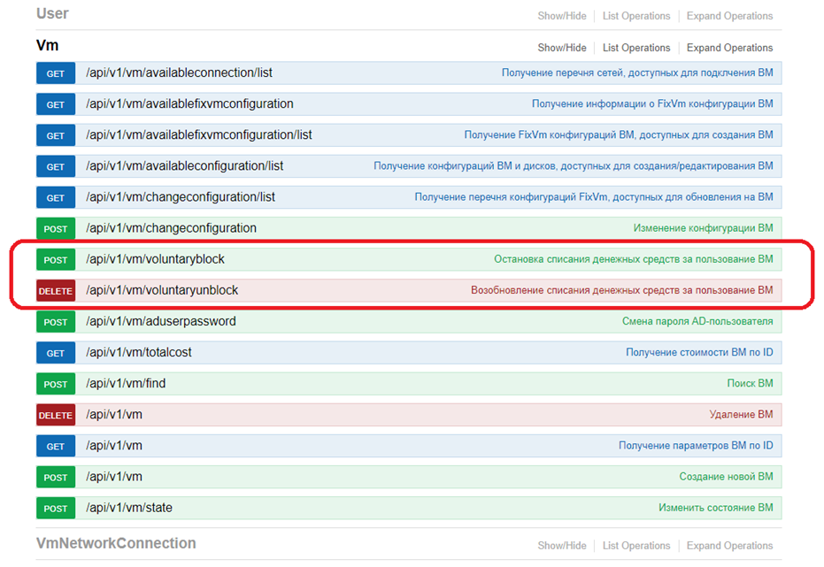The width and height of the screenshot is (824, 567).
Task: Expand Operations for the User section
Action: pos(729,16)
